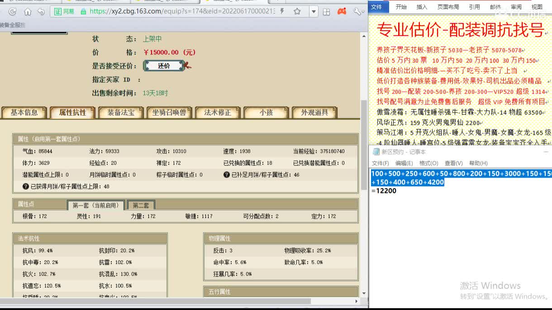552x310 pixels.
Task: Click the =12200 total in Notepad
Action: tap(384, 191)
